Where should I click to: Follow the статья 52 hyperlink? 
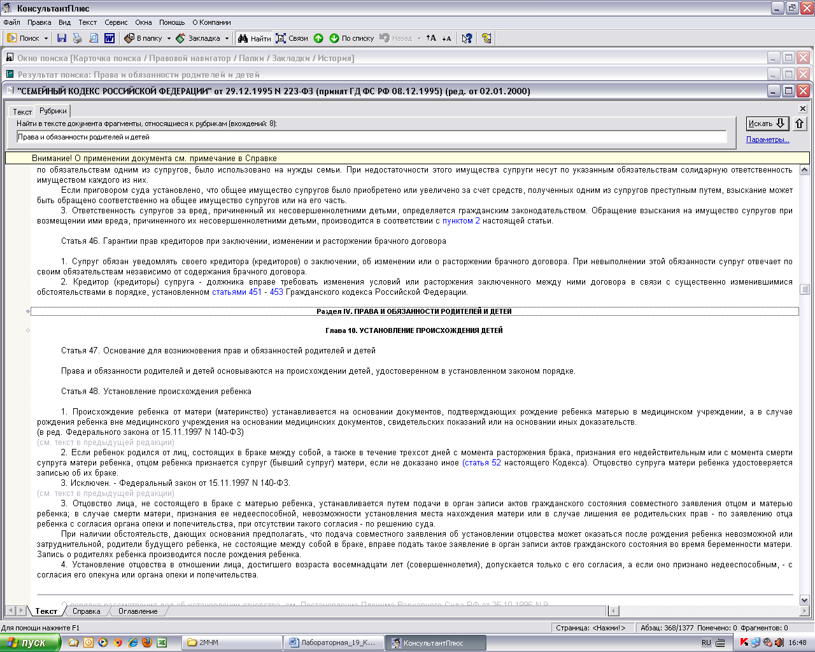[x=483, y=463]
